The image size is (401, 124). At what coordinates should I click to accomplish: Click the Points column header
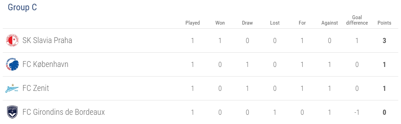[x=384, y=23]
